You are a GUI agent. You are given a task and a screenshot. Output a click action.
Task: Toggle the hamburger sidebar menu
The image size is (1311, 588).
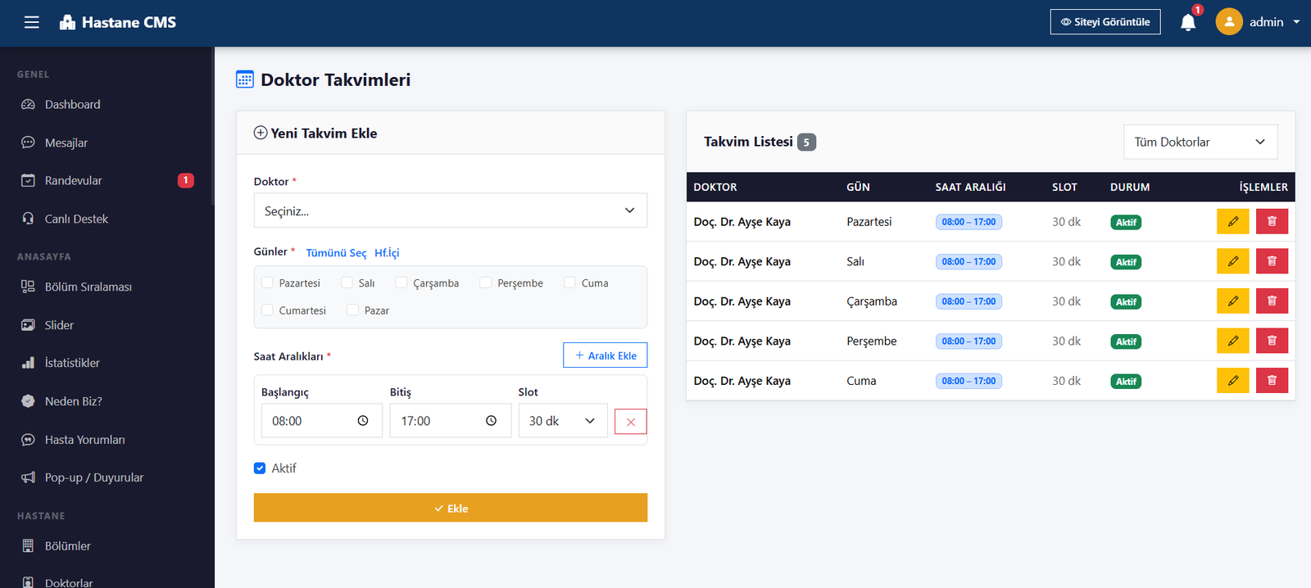click(x=32, y=22)
